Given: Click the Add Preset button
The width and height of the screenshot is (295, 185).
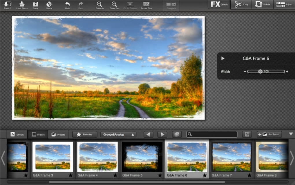Looking at the screenshot, I should click(x=269, y=135).
